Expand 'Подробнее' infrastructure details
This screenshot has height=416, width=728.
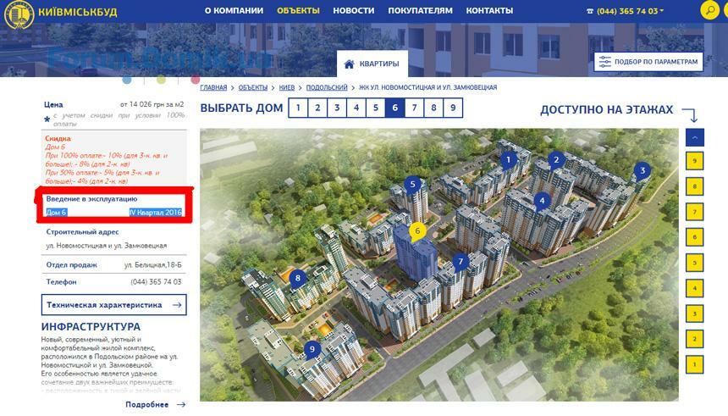point(155,405)
